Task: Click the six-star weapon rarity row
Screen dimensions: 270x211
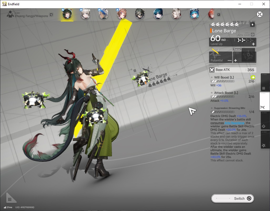Action: click(225, 25)
